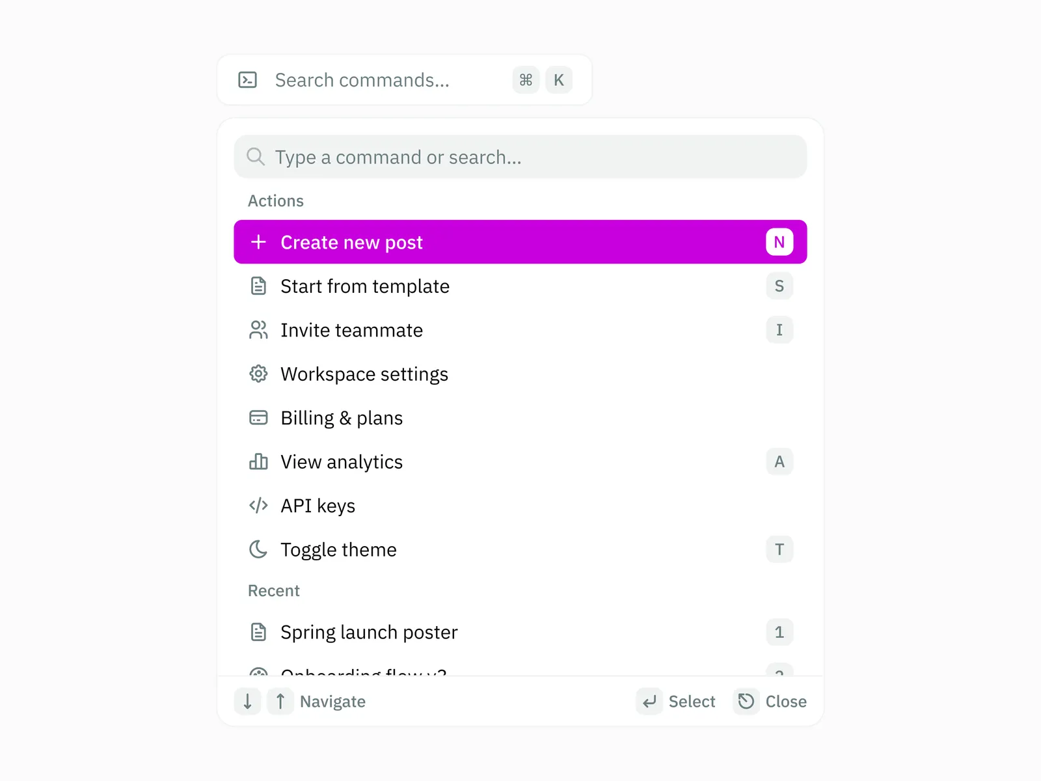Open the Spring launch poster recent item

pyautogui.click(x=369, y=633)
